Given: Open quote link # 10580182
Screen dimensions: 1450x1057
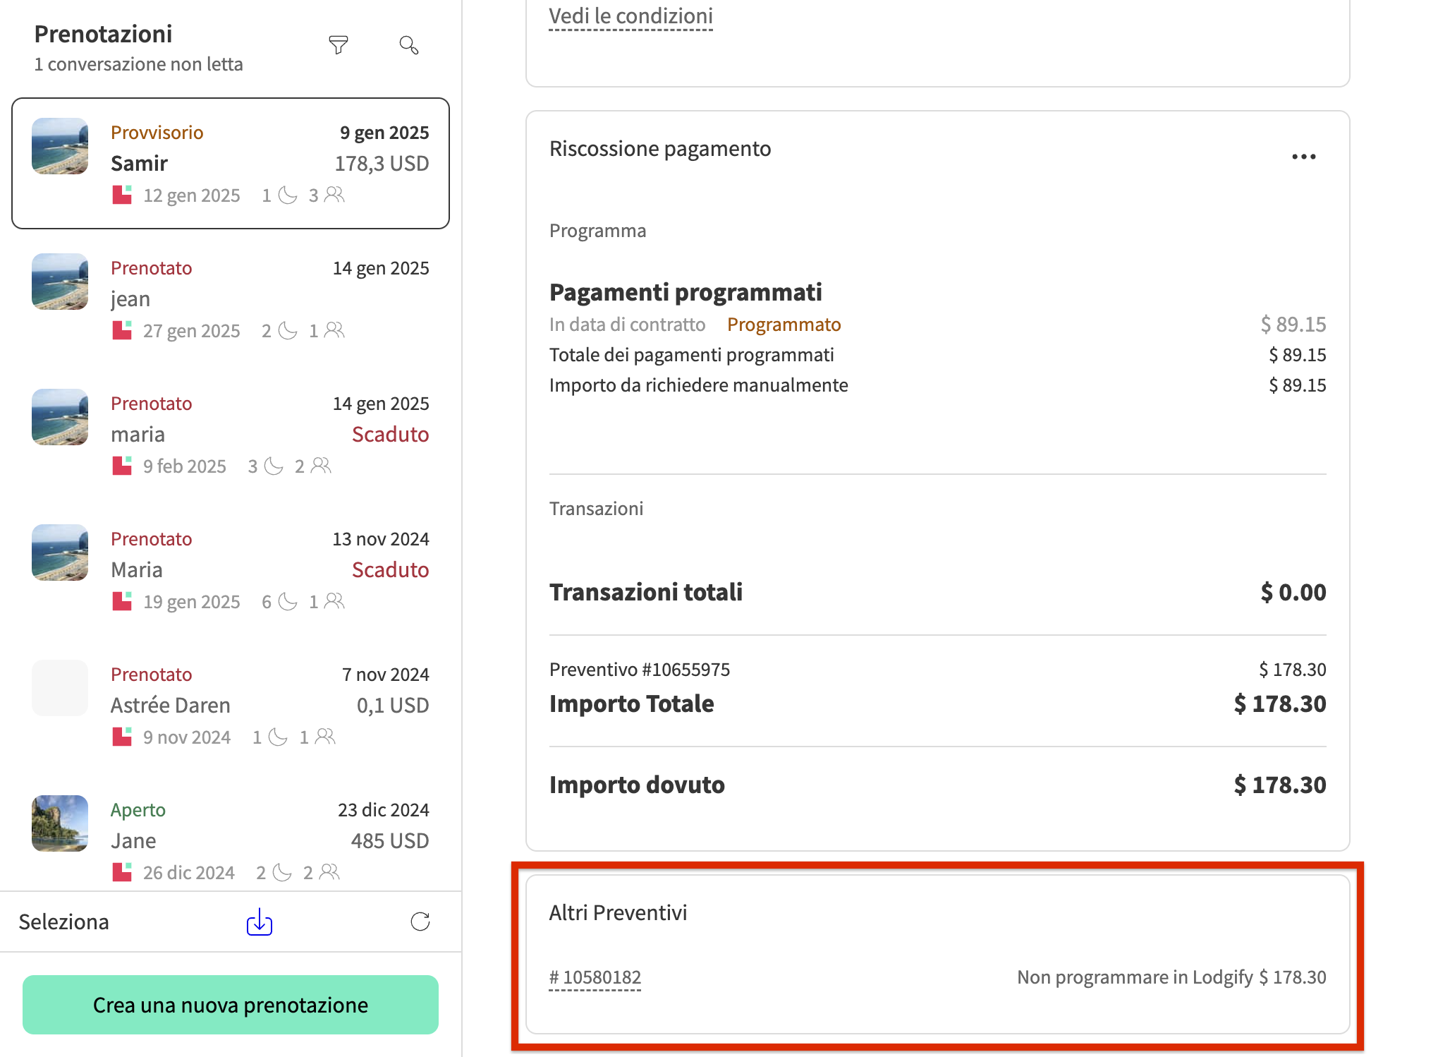Looking at the screenshot, I should [595, 977].
